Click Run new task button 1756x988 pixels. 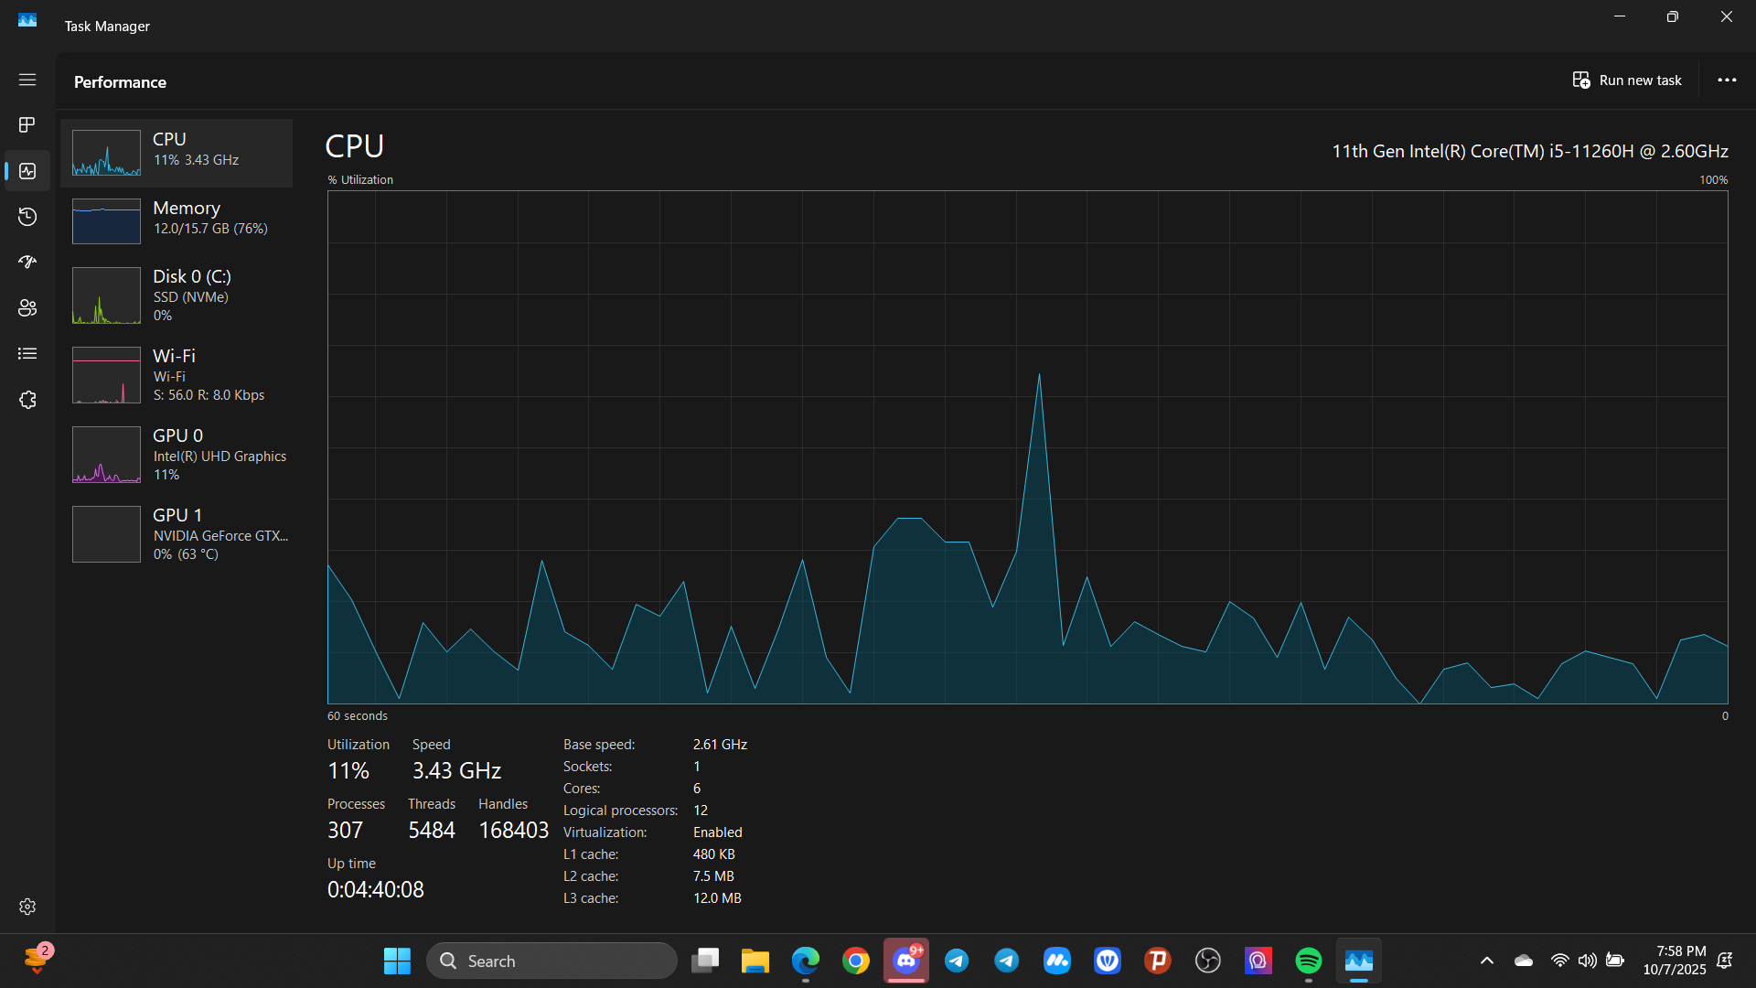[1627, 81]
